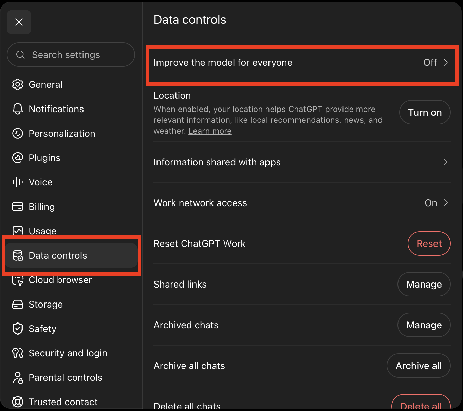Open Information shared with apps row

[x=302, y=162]
